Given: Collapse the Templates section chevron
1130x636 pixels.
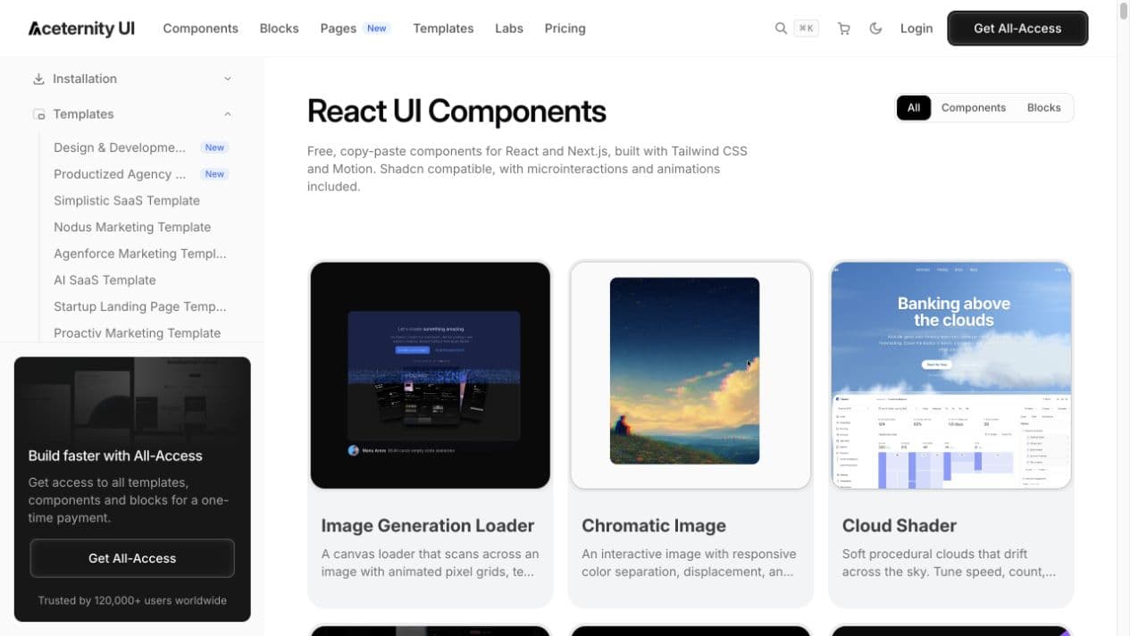Looking at the screenshot, I should (228, 114).
